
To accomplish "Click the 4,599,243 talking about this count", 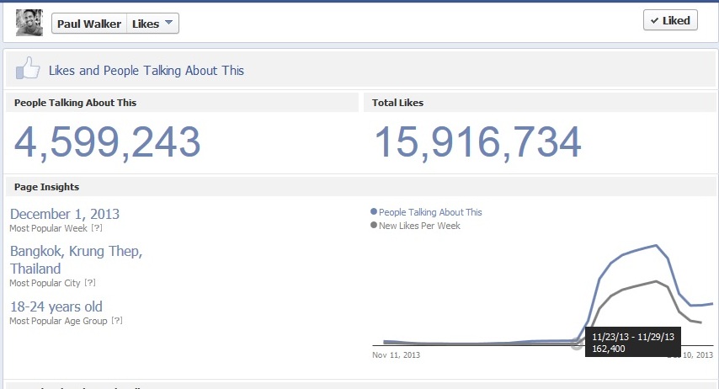I will pos(107,142).
